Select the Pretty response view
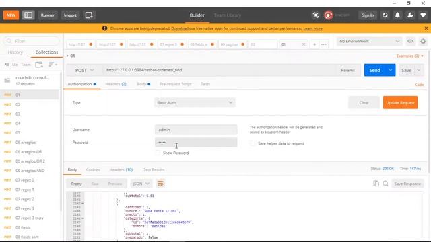The height and width of the screenshot is (242, 431). (x=76, y=184)
